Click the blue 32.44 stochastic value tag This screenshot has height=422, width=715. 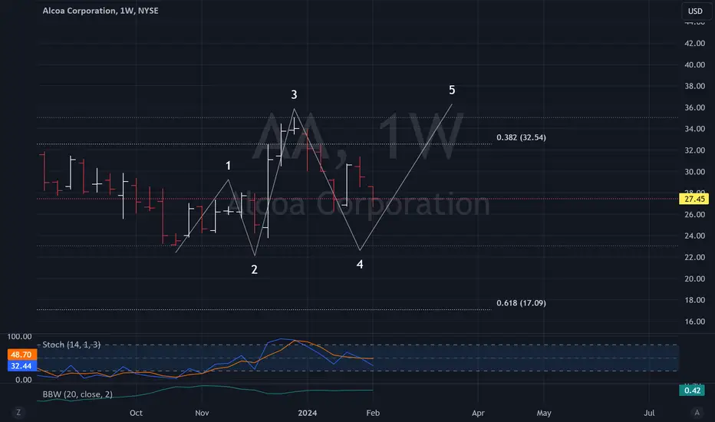(x=21, y=366)
